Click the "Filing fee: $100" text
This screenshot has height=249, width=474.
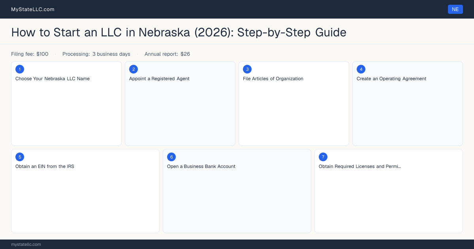coord(30,54)
